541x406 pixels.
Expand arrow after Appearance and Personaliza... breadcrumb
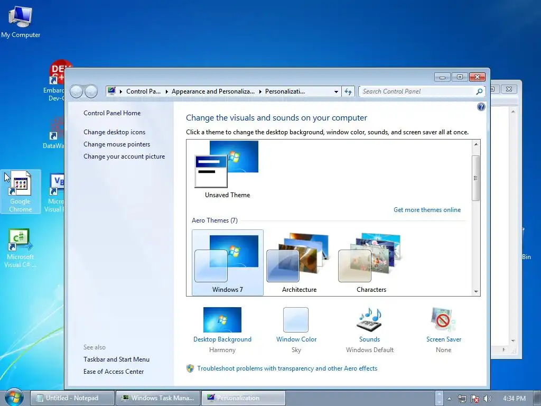[260, 91]
